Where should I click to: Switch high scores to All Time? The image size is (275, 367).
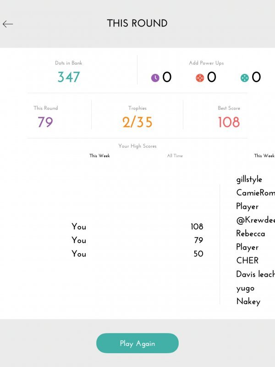point(175,156)
